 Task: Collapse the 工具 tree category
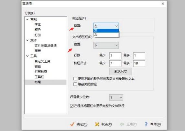(27, 56)
